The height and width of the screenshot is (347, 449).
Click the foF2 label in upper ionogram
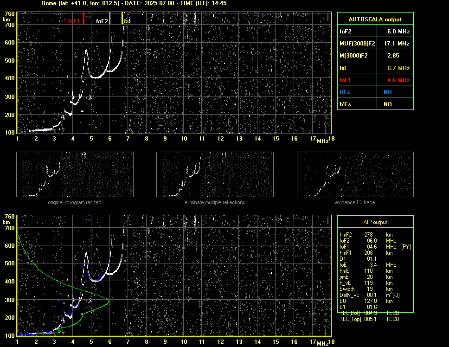102,21
